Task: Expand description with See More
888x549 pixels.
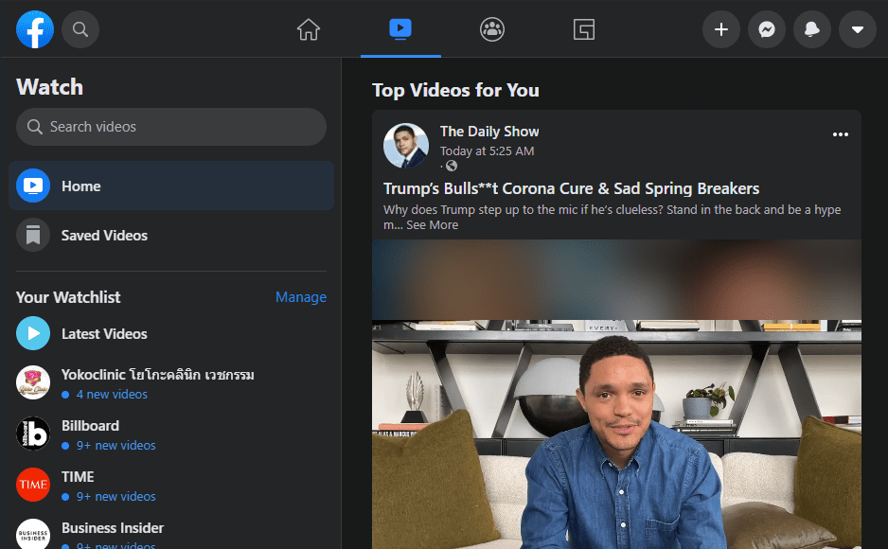Action: (432, 224)
